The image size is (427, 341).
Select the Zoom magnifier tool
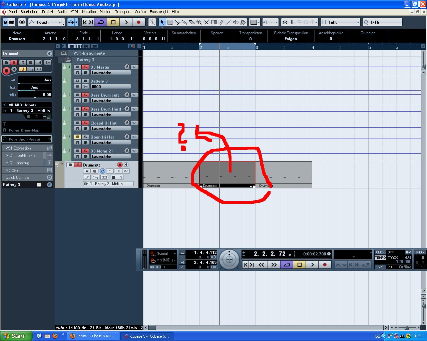point(199,22)
